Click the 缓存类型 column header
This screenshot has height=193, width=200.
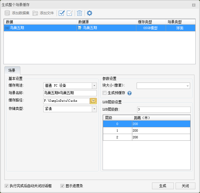tap(151, 22)
